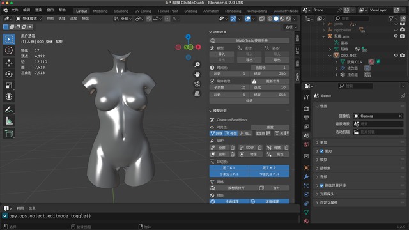The width and height of the screenshot is (409, 230).
Task: Select the Annotate tool
Action: point(9,110)
